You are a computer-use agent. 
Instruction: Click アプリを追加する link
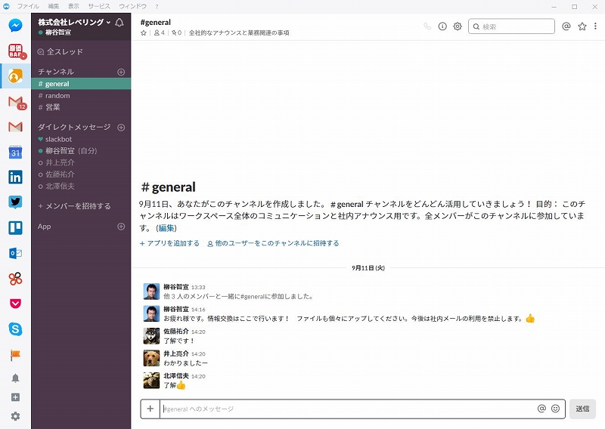[169, 243]
